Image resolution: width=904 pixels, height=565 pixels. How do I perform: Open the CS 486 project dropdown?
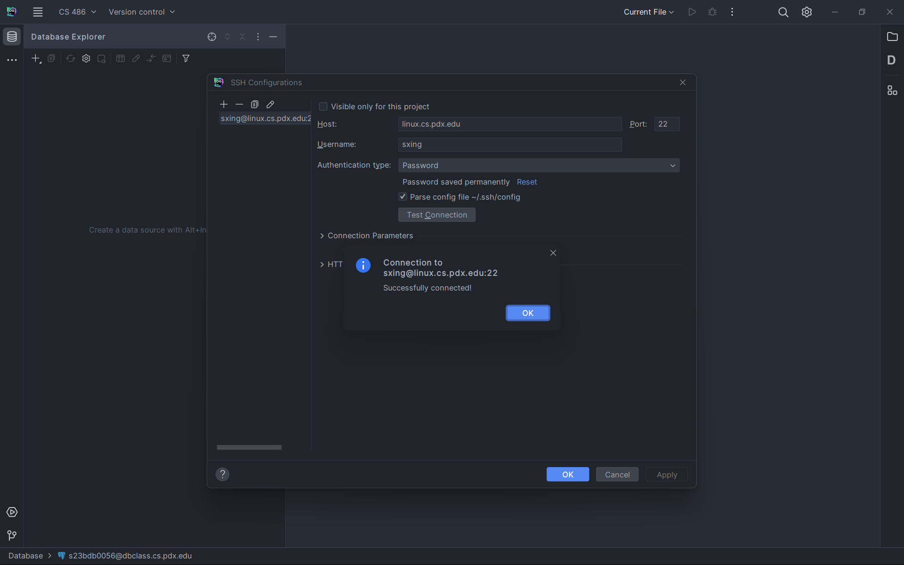(x=77, y=12)
